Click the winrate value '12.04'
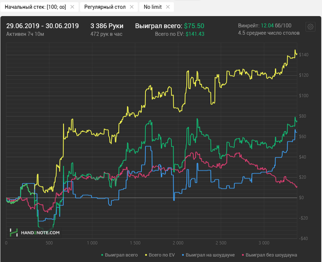This screenshot has width=322, height=262. pos(267,26)
